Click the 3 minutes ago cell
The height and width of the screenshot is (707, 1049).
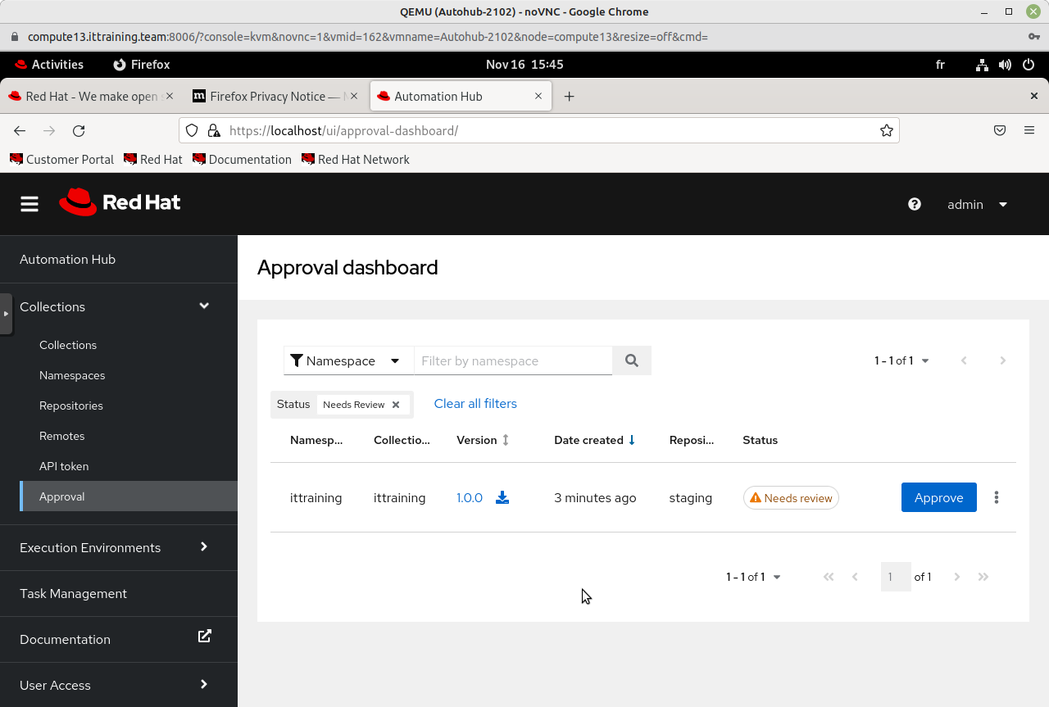click(x=595, y=497)
